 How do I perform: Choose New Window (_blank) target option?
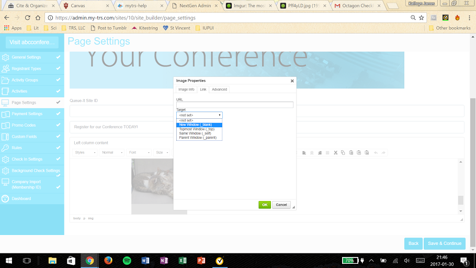(199, 125)
